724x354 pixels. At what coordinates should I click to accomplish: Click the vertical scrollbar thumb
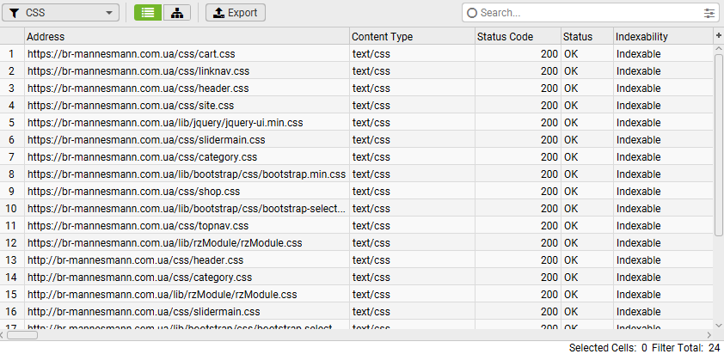click(719, 142)
